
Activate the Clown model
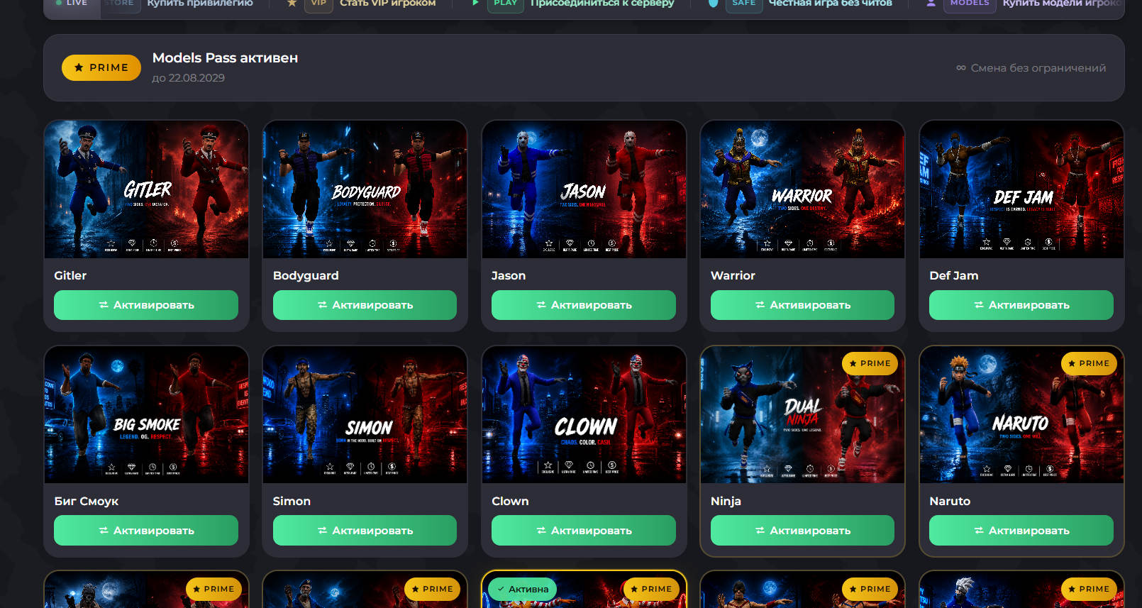(x=584, y=531)
